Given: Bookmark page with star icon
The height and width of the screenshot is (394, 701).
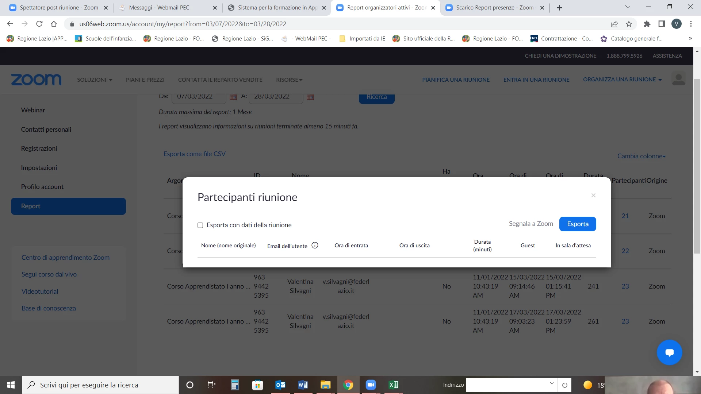Looking at the screenshot, I should (x=629, y=24).
